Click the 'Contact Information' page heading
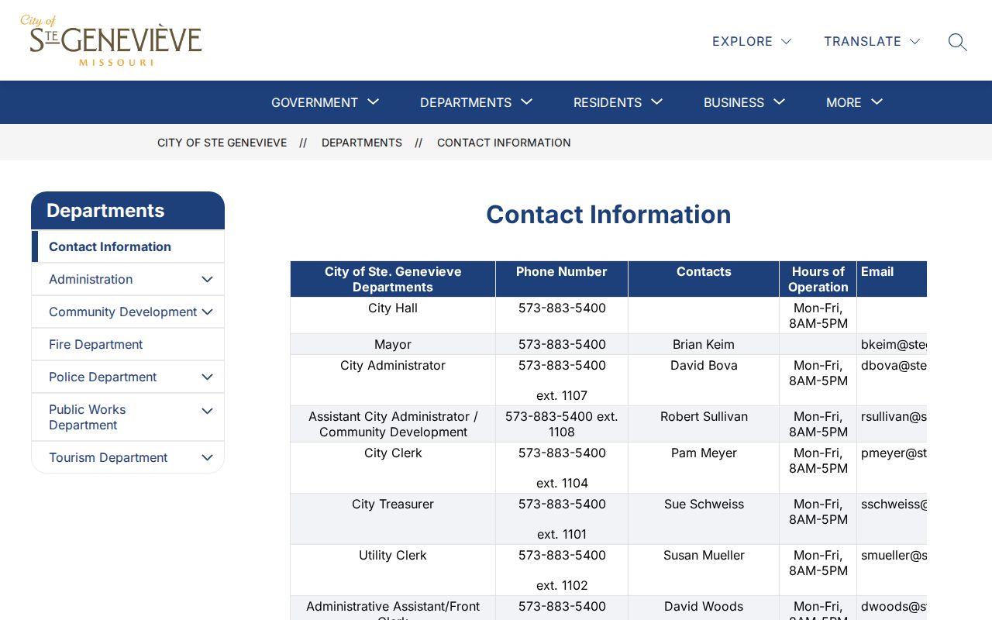Screen dimensions: 992x620 pos(608,215)
